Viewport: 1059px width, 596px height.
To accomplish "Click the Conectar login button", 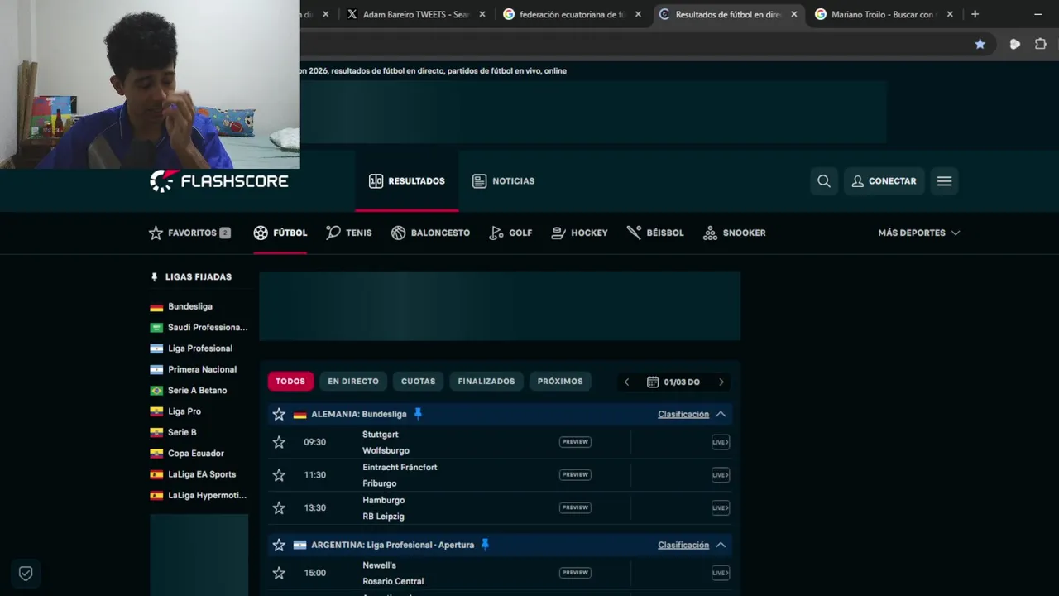I will (x=884, y=181).
